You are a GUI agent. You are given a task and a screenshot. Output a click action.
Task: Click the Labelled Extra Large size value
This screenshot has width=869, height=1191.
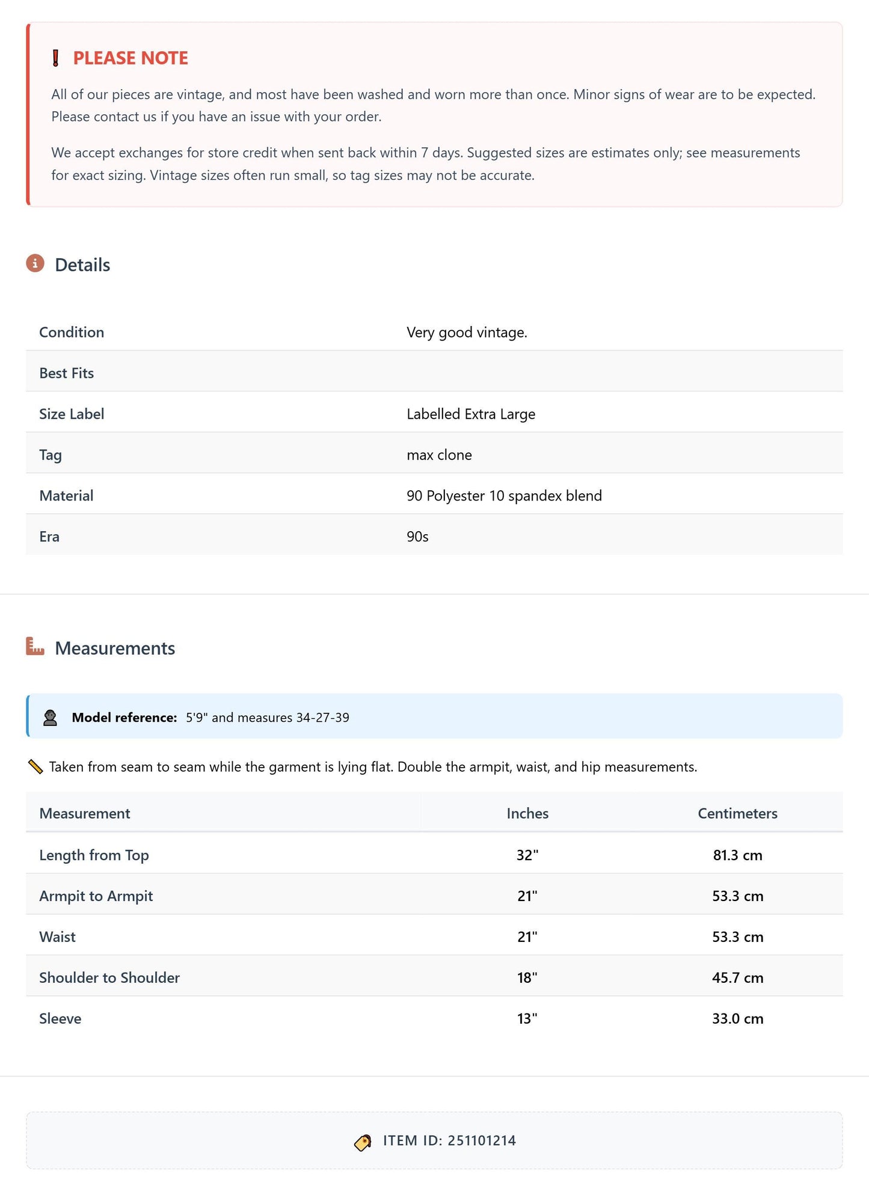(471, 414)
